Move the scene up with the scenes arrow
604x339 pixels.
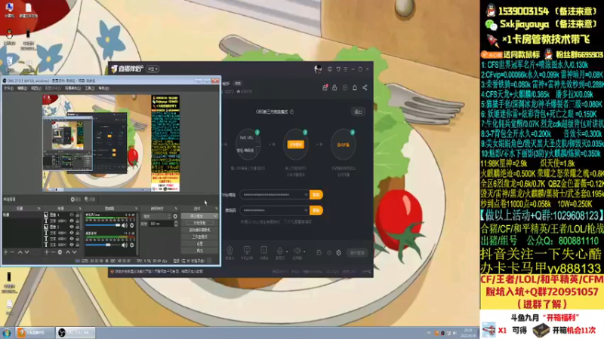tap(20, 252)
